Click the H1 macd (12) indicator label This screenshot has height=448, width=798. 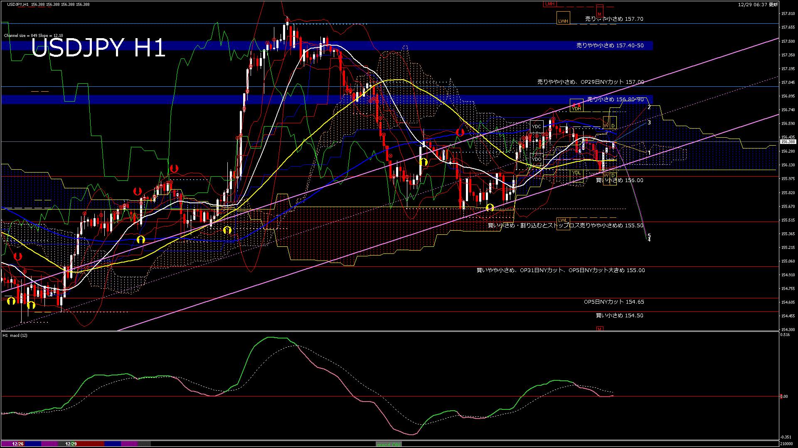pos(15,335)
